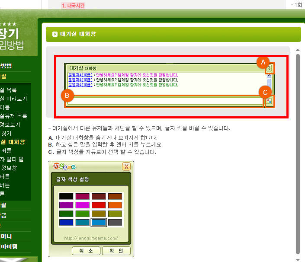
Task: Pick the teal color swatch
Action: (83, 222)
